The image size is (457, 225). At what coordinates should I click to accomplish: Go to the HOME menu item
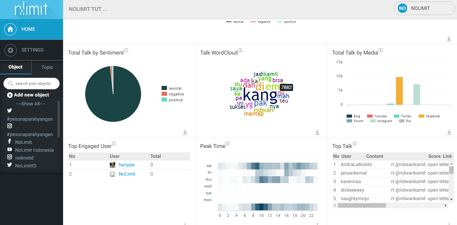[x=31, y=29]
